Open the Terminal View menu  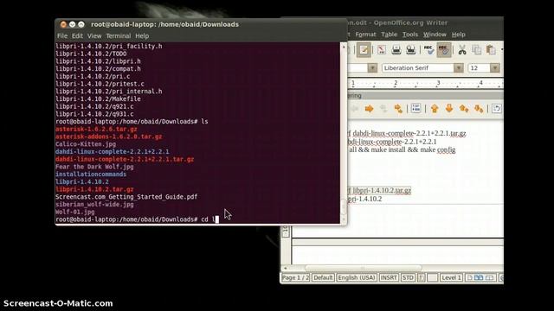tap(94, 36)
